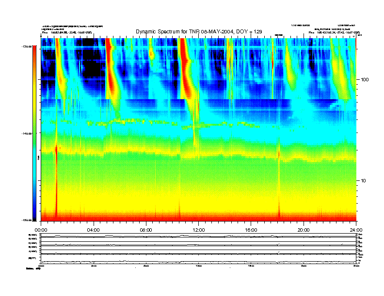Click the topmost line plot panel below spectrum
384x296 pixels.
(x=198, y=236)
